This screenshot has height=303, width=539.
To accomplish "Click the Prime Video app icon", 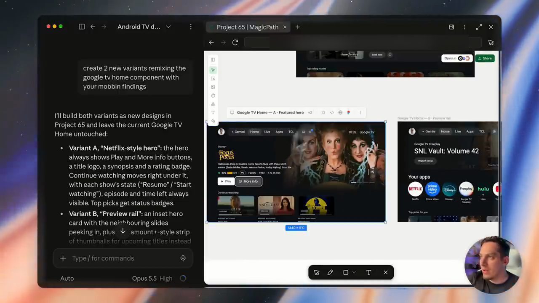I will (432, 189).
